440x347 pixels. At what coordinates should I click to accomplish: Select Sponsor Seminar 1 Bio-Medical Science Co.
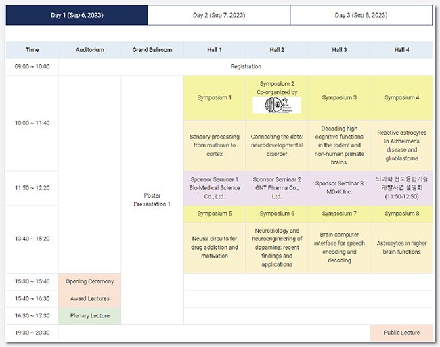pos(215,188)
